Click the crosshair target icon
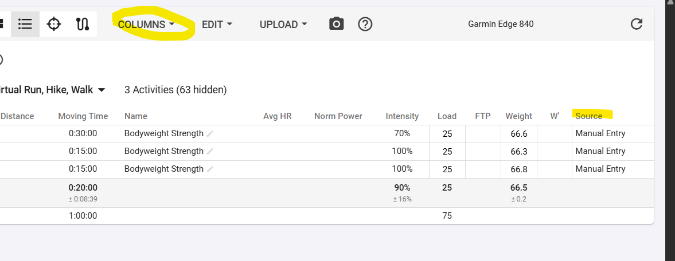 pos(54,24)
